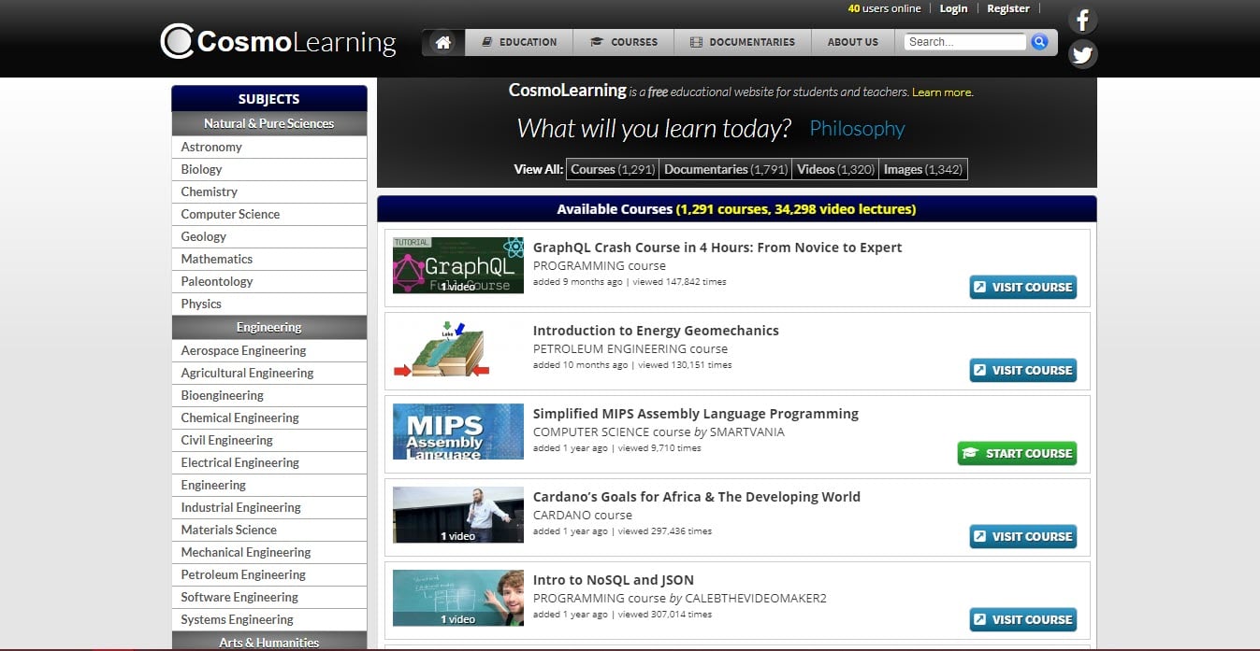Image resolution: width=1260 pixels, height=651 pixels.
Task: Click CALEBTHEVIDEOMAKER2 author name
Action: click(x=755, y=599)
